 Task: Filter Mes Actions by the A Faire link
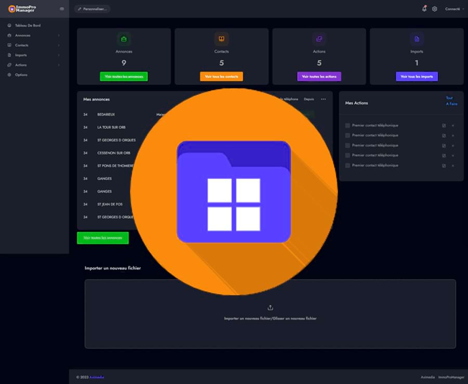[451, 104]
